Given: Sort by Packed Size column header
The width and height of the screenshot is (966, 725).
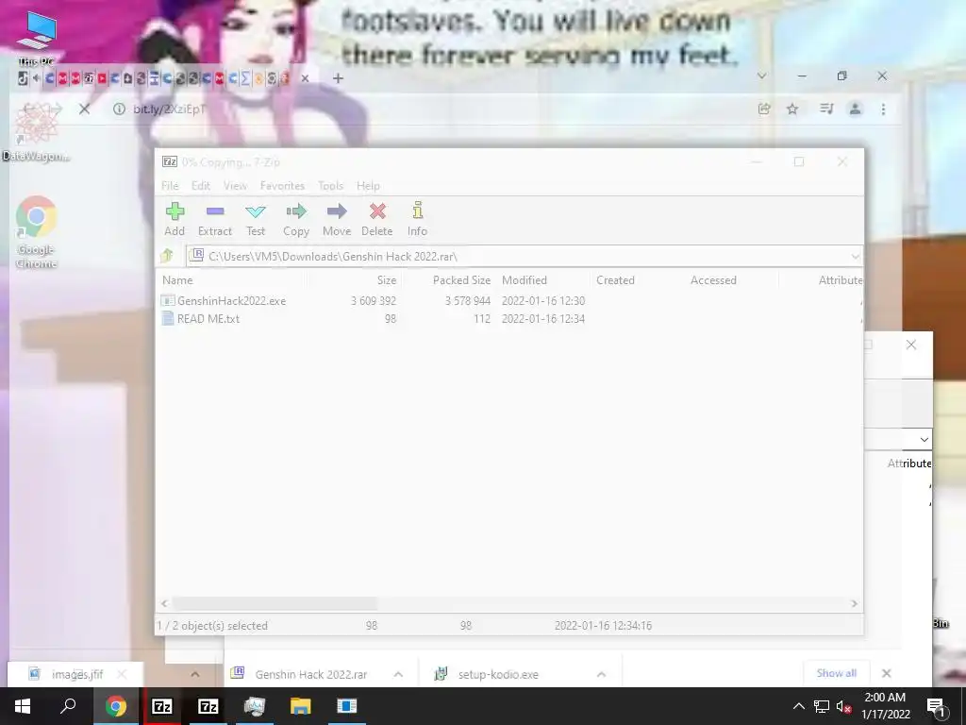Looking at the screenshot, I should [x=461, y=279].
